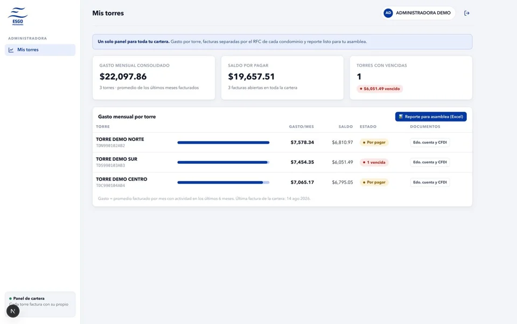Click the $6,051.49 balance in Torre Demo Sur row
This screenshot has width=517, height=324.
[343, 162]
